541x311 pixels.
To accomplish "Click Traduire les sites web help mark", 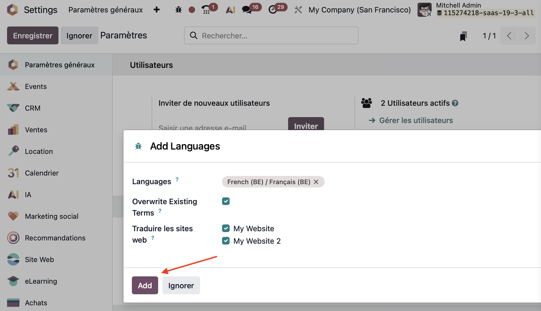I will (x=152, y=238).
